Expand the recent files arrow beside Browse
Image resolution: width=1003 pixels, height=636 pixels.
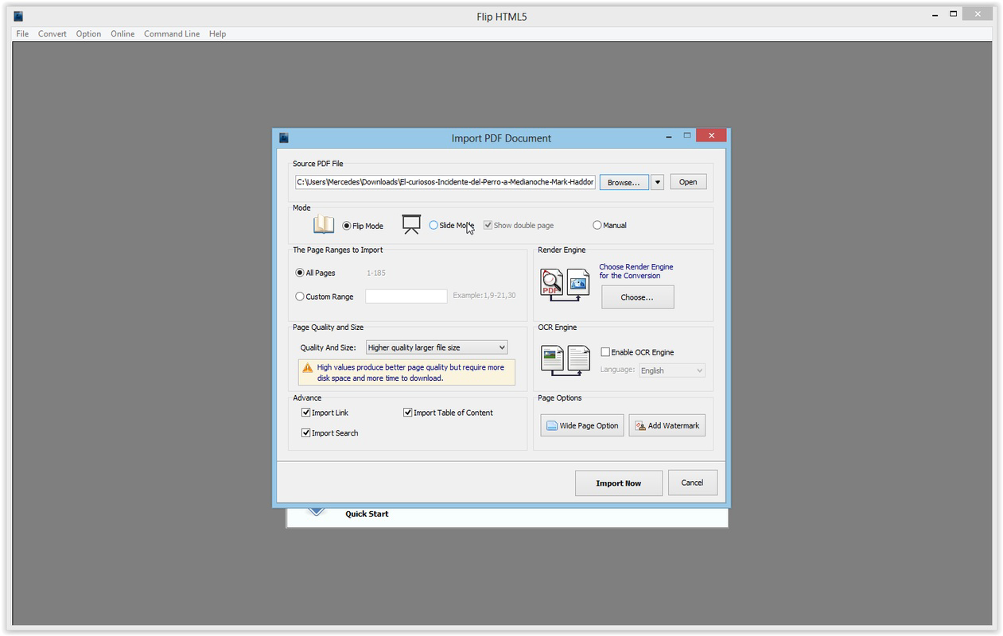[658, 182]
